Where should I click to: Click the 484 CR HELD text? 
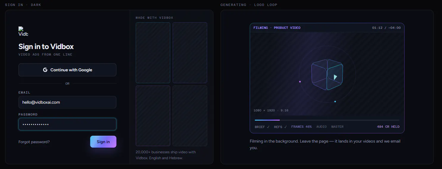pos(388,127)
